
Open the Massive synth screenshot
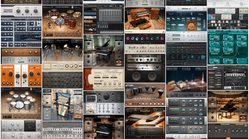(x=21, y=33)
